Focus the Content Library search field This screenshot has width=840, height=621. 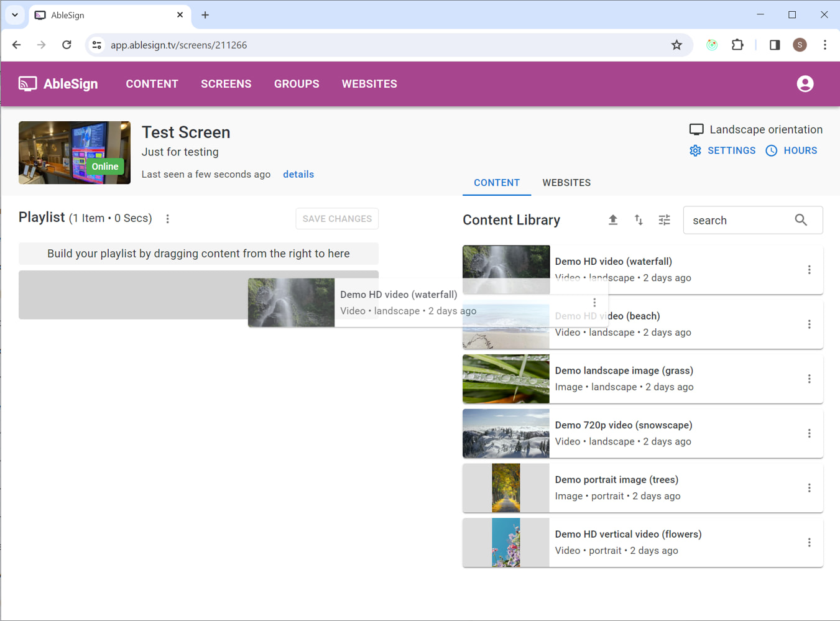pos(739,221)
